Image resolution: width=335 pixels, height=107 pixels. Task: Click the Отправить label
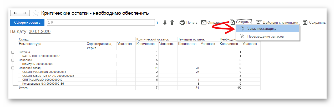tap(215, 23)
